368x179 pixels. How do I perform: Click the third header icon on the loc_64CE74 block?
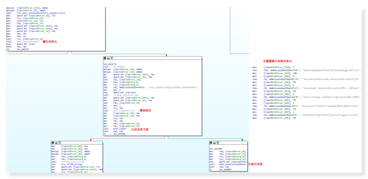(x=112, y=58)
